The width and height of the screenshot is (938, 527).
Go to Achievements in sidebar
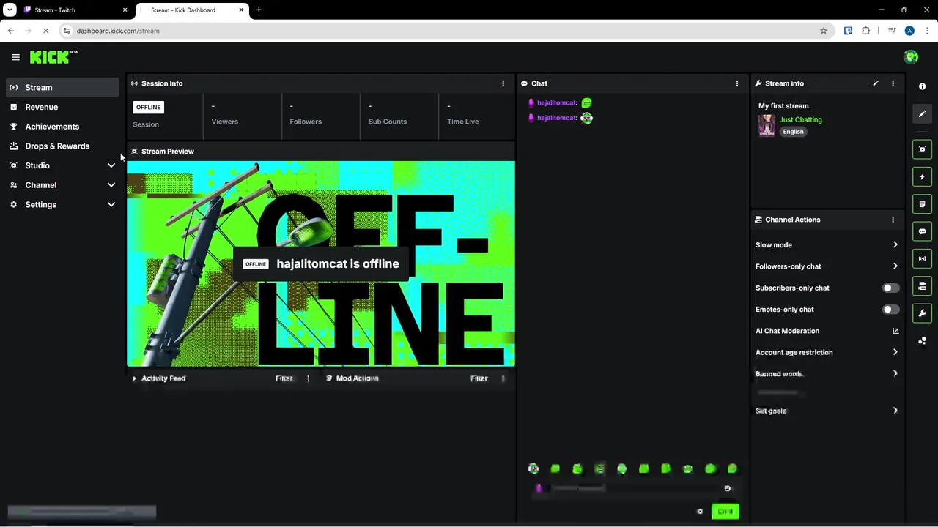pyautogui.click(x=62, y=127)
